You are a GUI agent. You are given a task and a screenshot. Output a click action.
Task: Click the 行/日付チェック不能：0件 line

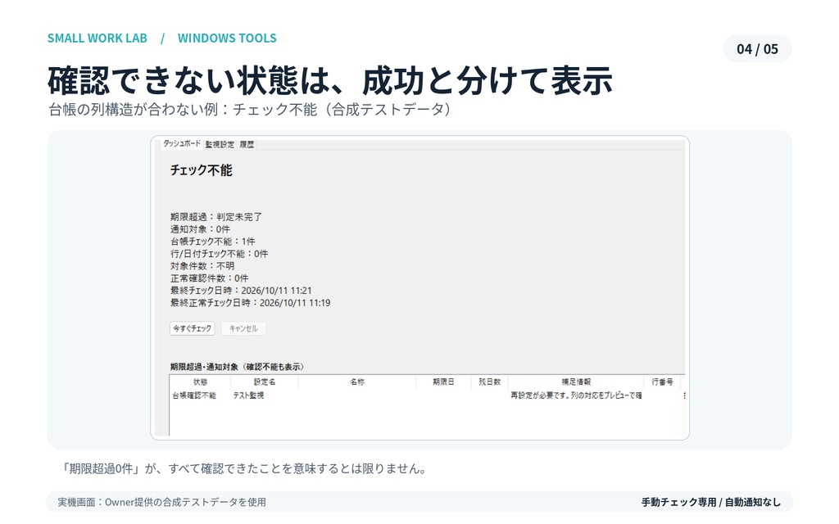click(220, 254)
